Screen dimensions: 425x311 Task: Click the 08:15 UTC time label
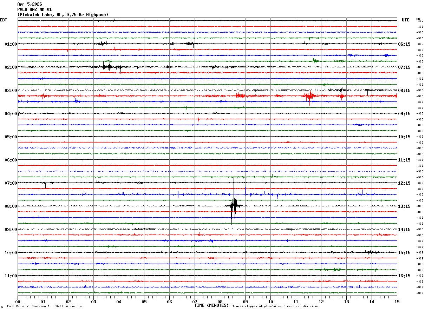pos(404,91)
